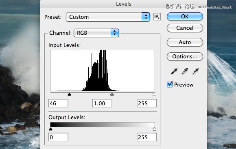Confirm levels with the OK button

pos(185,16)
